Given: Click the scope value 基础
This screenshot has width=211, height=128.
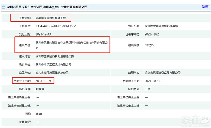Looking at the screenshot, I should tap(39, 114).
